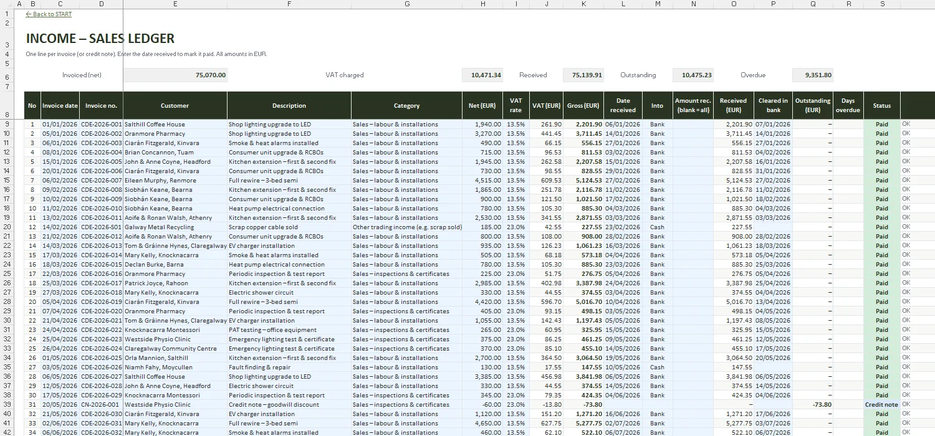Viewport: 935px width, 436px height.
Task: Click the Invoiced (net) value 75,070.00
Action: tap(175, 75)
